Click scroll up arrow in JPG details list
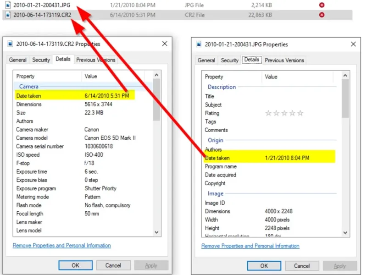The image size is (367, 275). (345, 76)
